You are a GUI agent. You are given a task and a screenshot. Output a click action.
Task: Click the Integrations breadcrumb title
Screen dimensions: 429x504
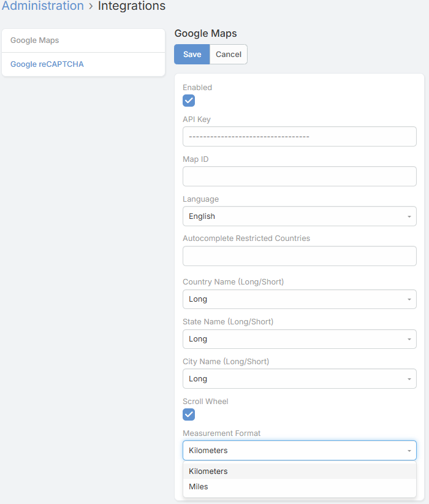coord(131,6)
